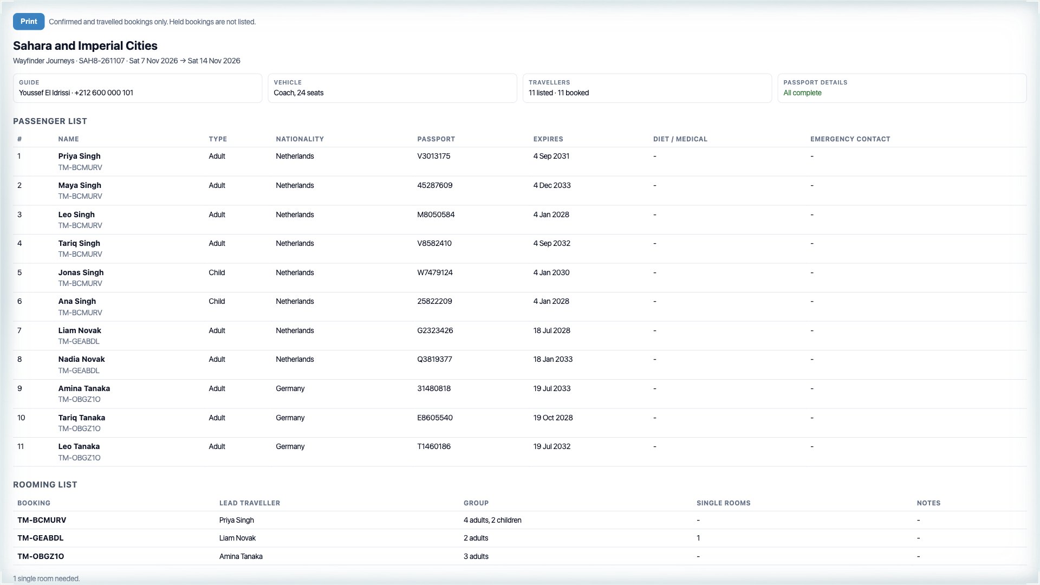
Task: Select '4 adults, 2 children' group cell
Action: pos(492,520)
